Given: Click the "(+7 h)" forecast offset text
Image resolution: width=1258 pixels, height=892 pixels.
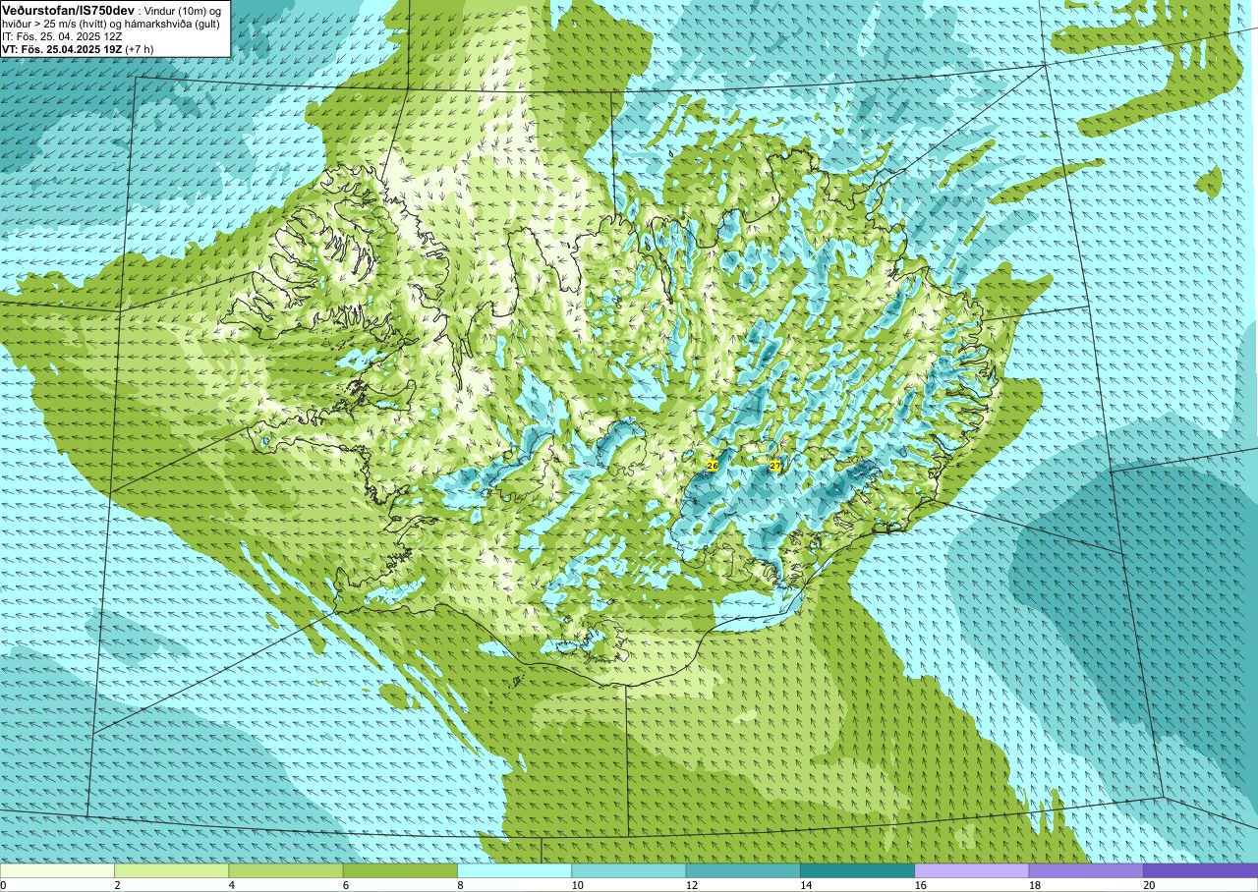Looking at the screenshot, I should tap(141, 49).
